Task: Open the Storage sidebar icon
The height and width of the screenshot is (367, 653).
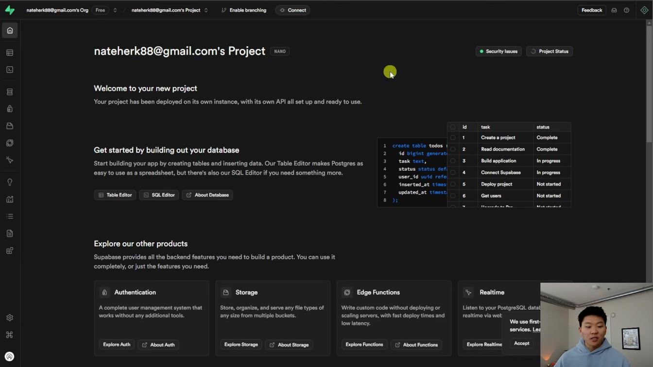Action: point(10,126)
